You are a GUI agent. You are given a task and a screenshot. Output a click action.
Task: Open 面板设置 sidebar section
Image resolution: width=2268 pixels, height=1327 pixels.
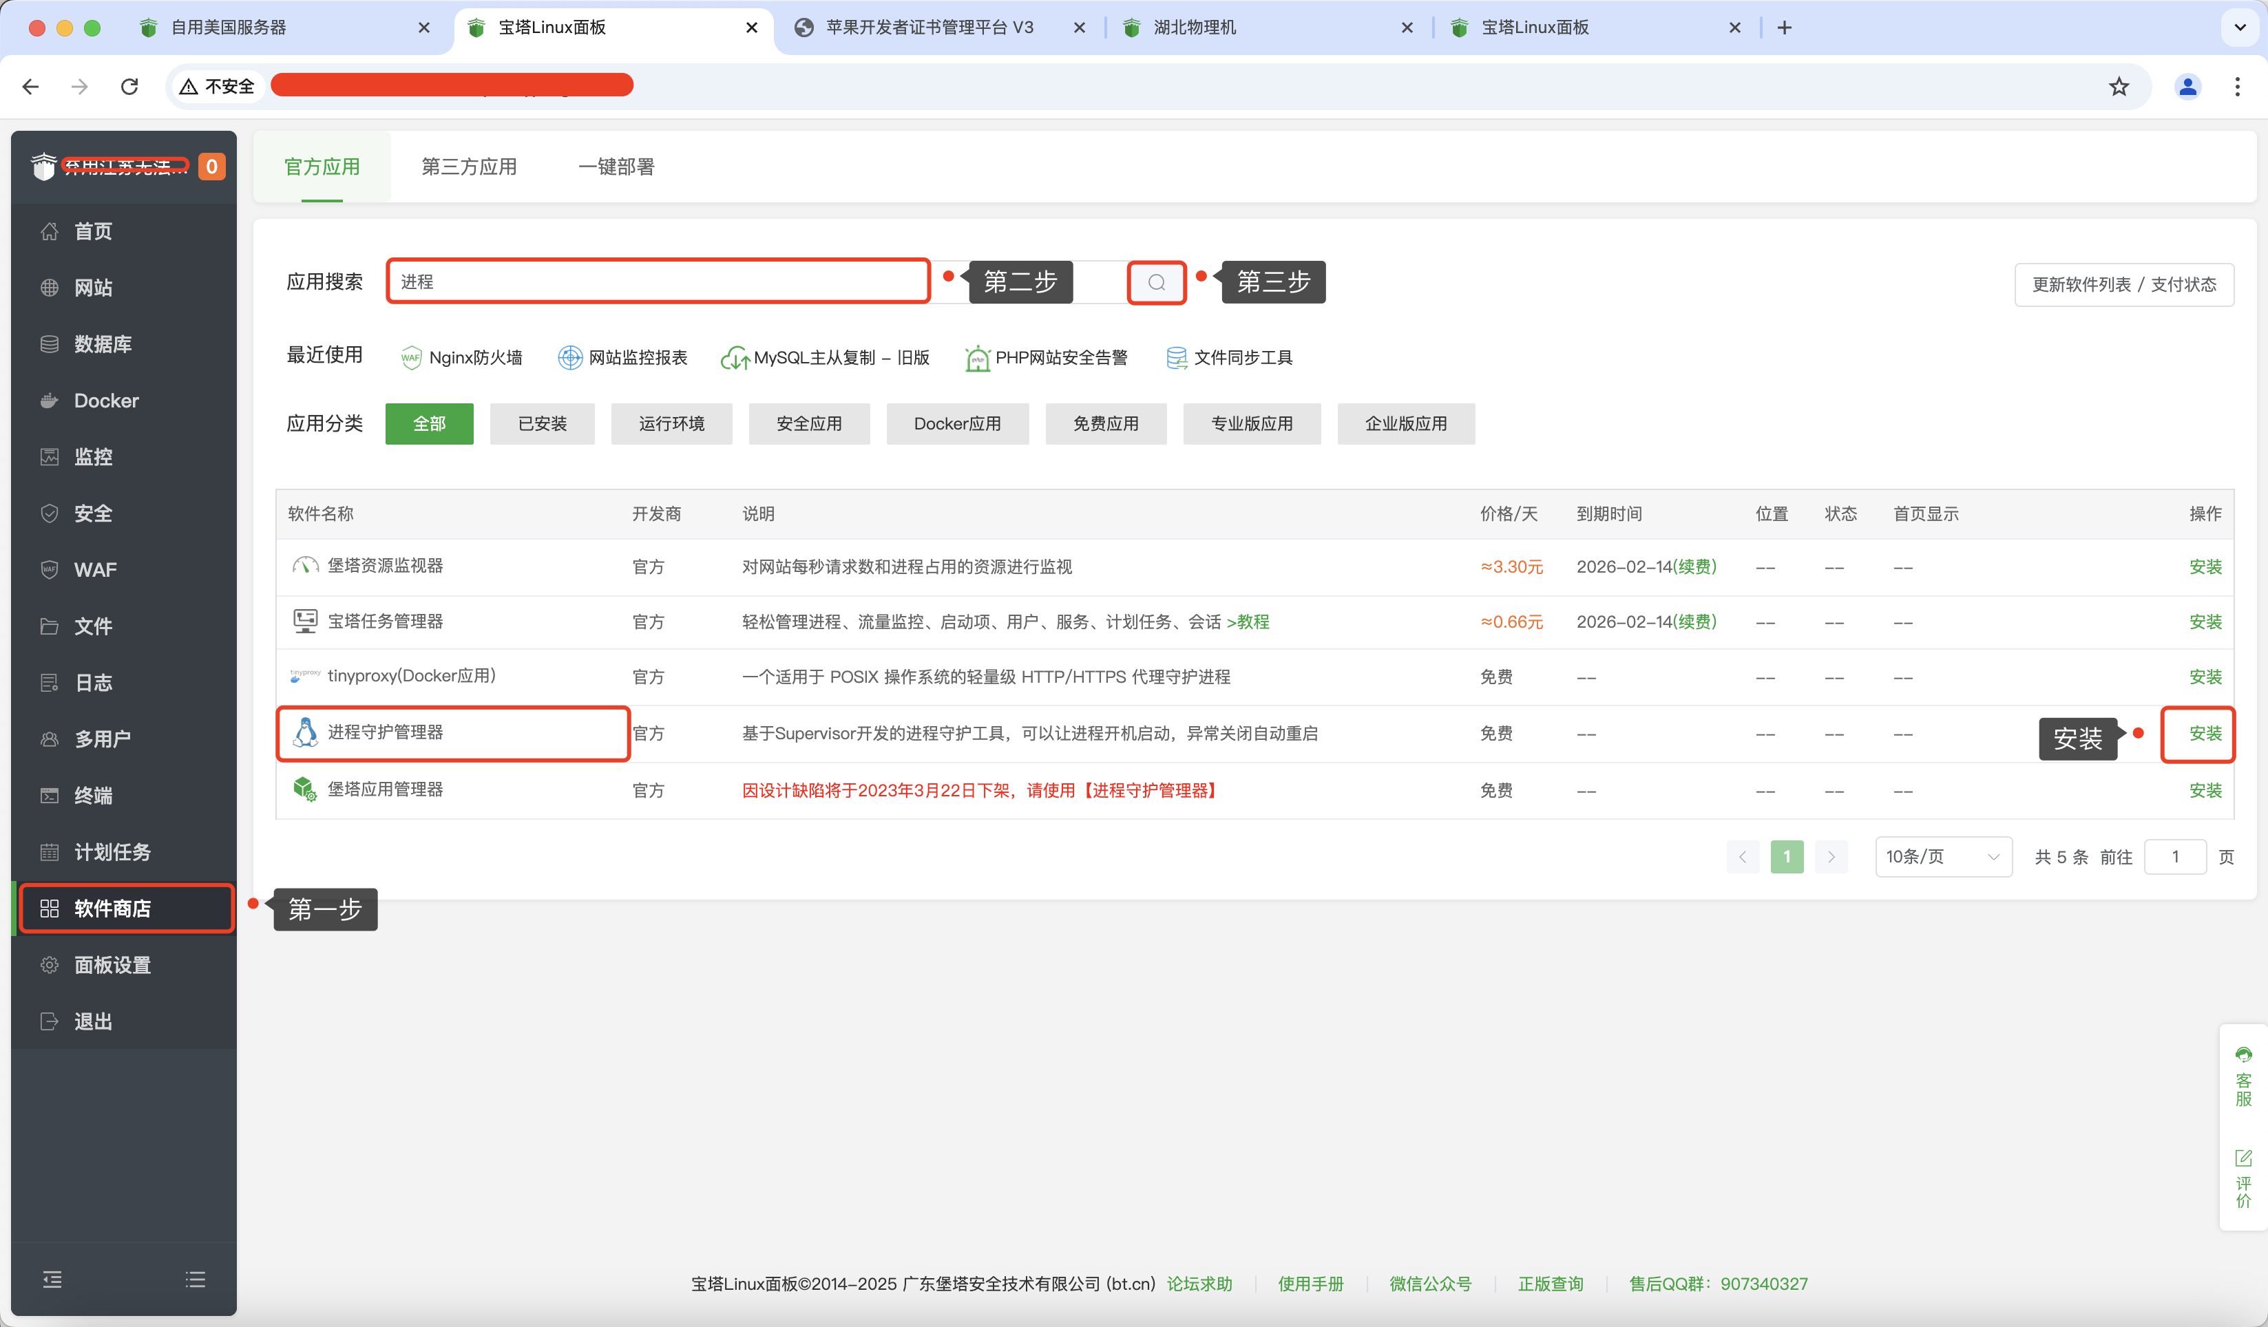(124, 966)
